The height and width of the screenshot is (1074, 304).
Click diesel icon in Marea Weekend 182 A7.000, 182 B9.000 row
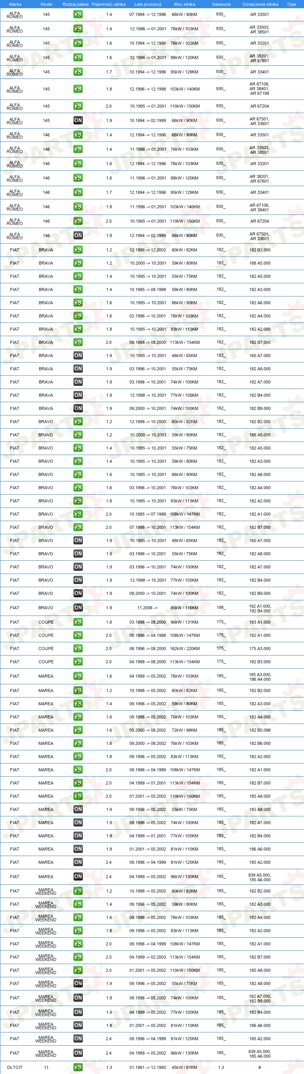tap(78, 998)
